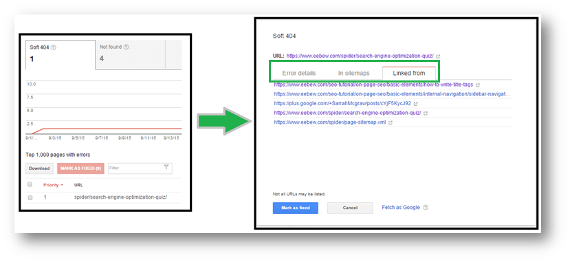Open external icon beside plus.google.com link
Viewport: 570px width, 262px height.
pos(415,104)
